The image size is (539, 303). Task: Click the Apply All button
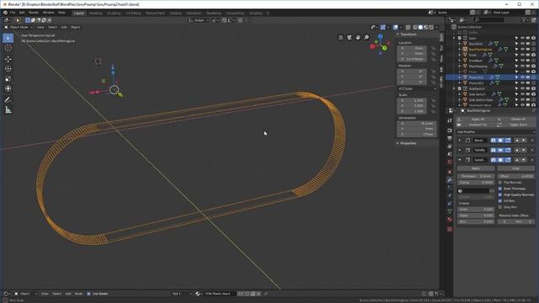tap(475, 120)
